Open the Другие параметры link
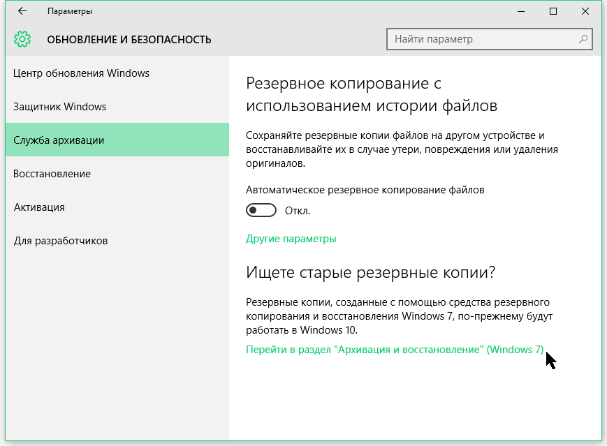Viewport: 607px width, 446px height. tap(291, 239)
